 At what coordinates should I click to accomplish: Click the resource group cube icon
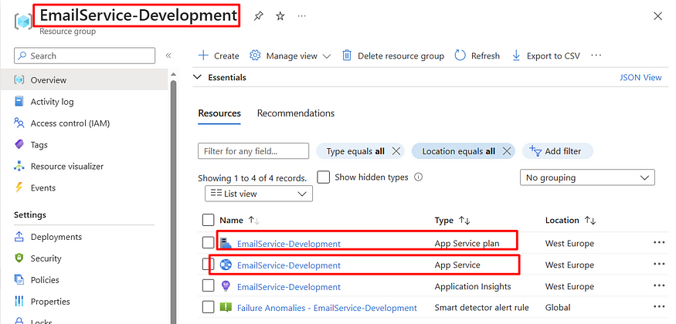pyautogui.click(x=23, y=21)
